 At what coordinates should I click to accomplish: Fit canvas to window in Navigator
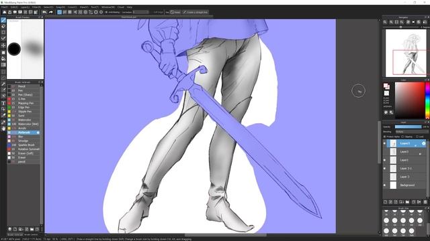click(396, 22)
